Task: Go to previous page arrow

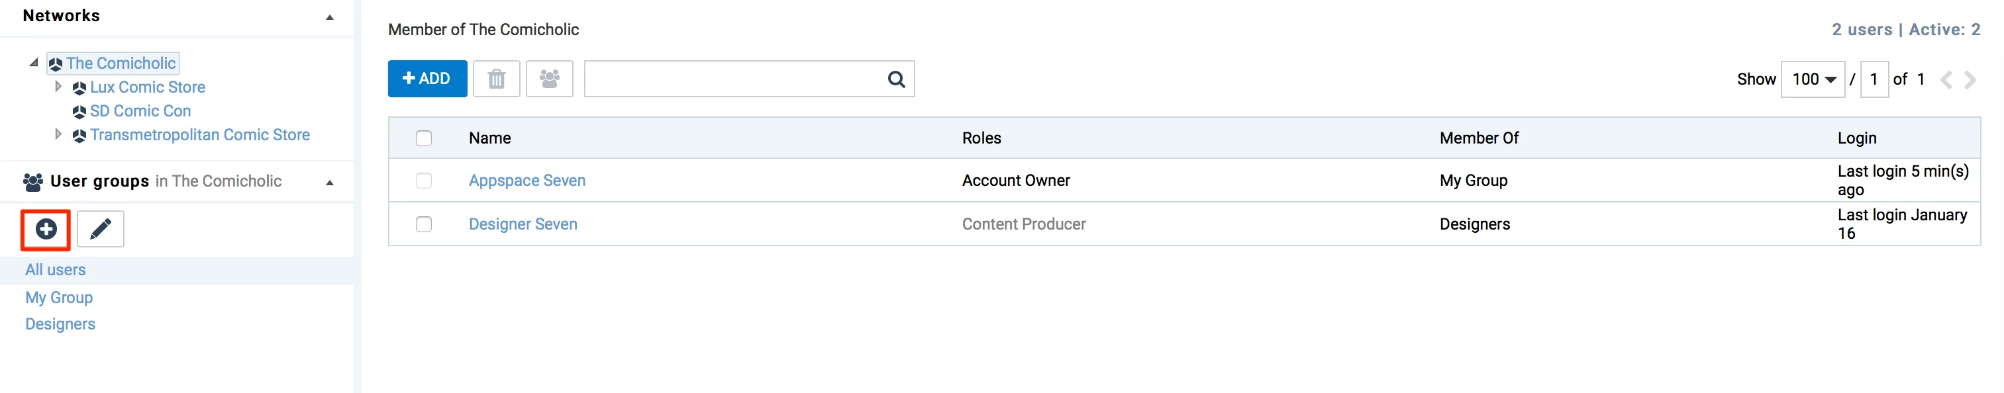Action: pyautogui.click(x=1946, y=79)
